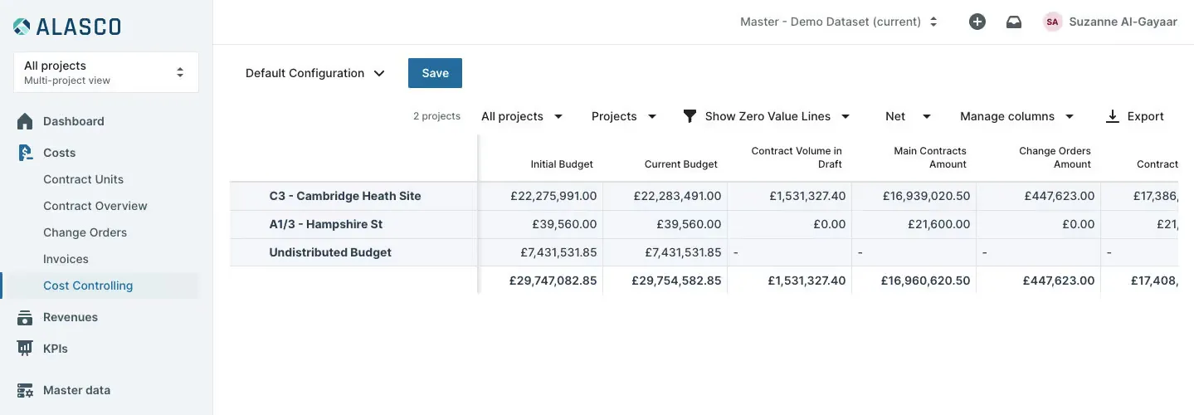The width and height of the screenshot is (1194, 415).
Task: Click the Save button
Action: tap(435, 73)
